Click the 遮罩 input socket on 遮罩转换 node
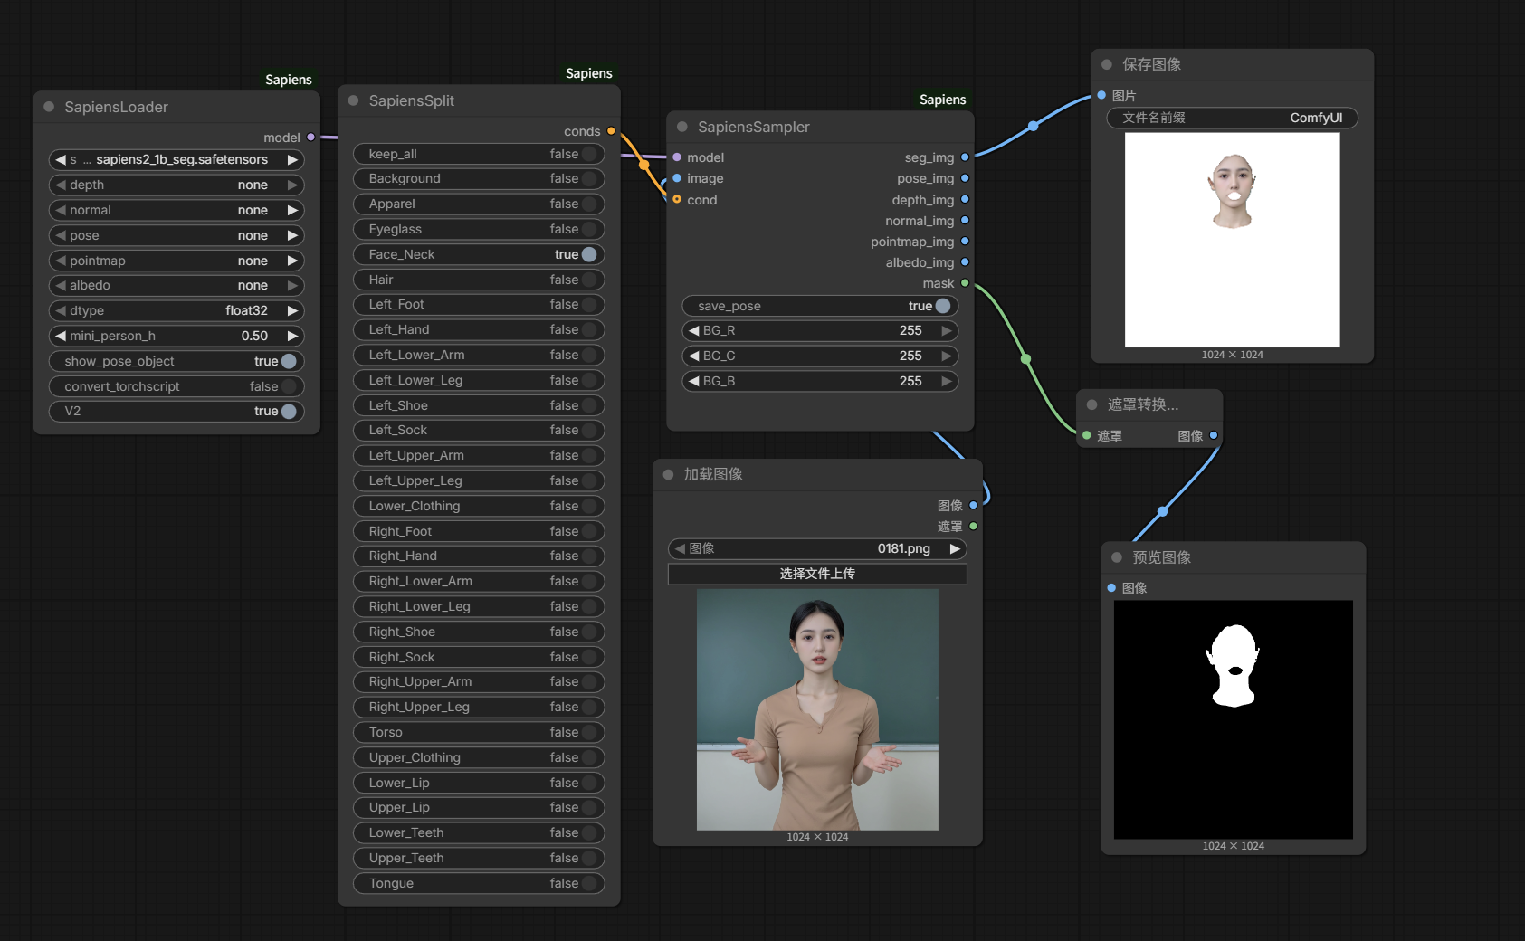 pyautogui.click(x=1087, y=435)
